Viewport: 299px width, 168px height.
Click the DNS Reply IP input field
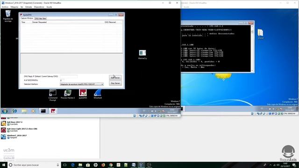point(69,77)
